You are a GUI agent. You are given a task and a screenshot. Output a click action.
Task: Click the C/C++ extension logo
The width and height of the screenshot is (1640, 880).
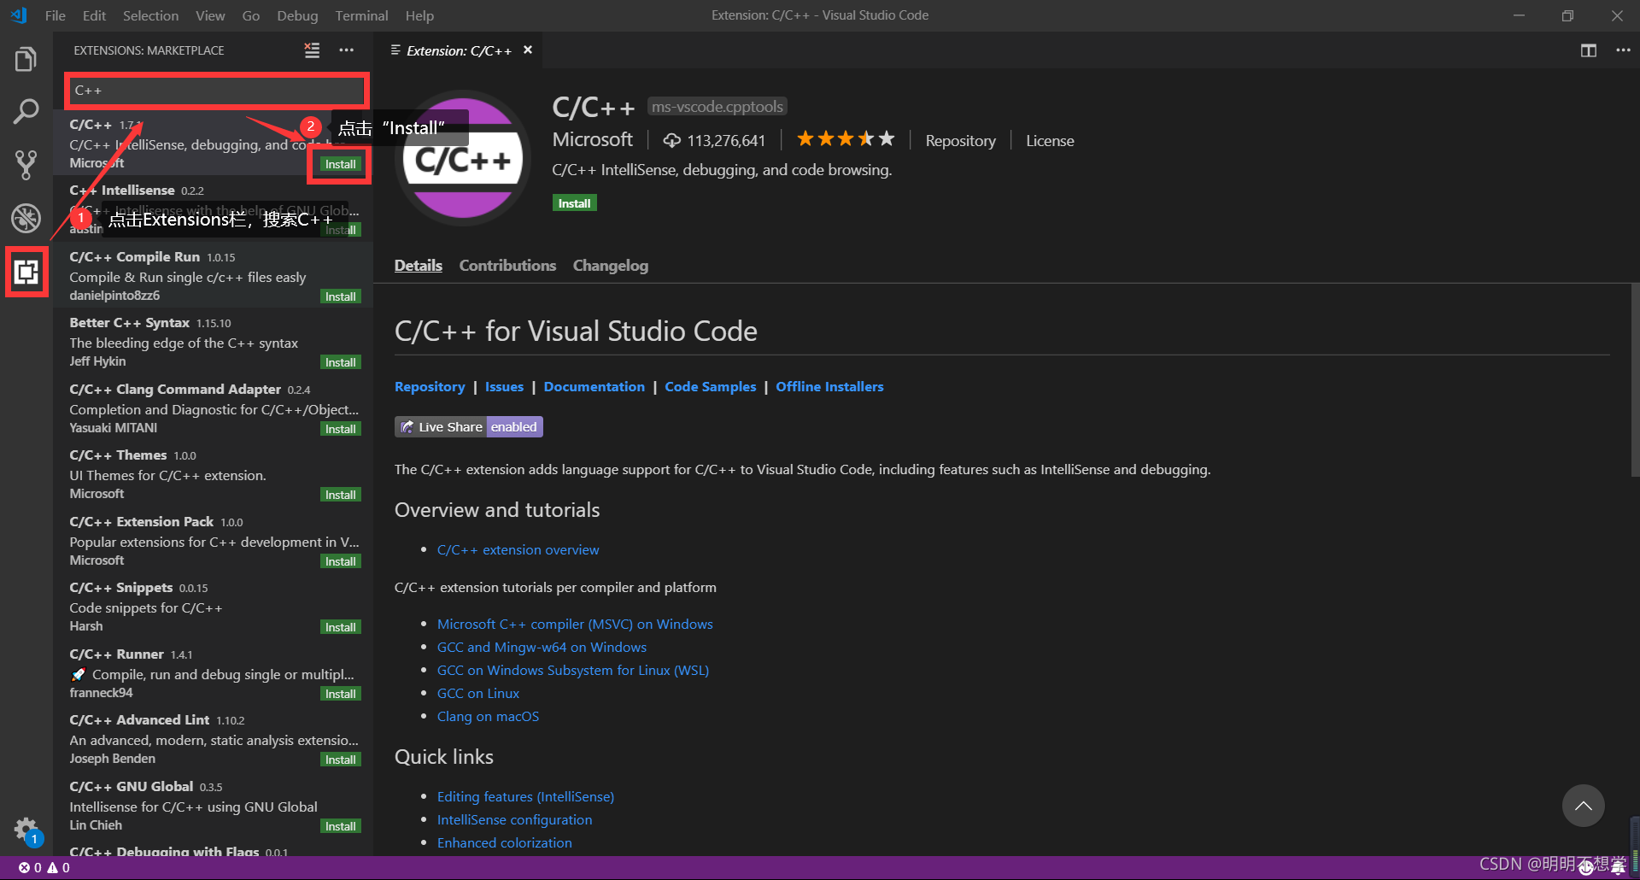[462, 158]
